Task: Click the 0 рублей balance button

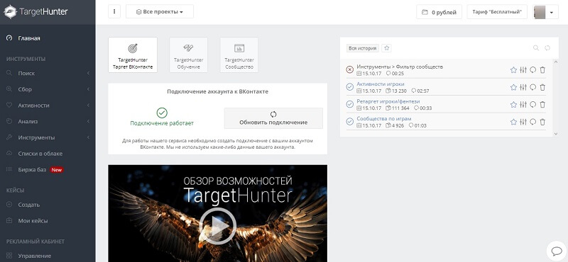Action: click(x=439, y=12)
